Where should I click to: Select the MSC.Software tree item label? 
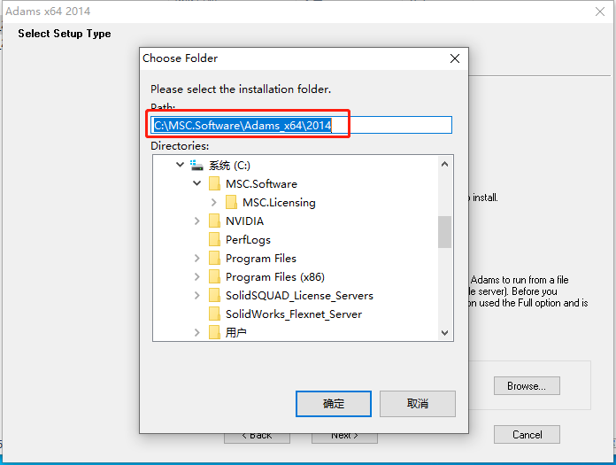pyautogui.click(x=261, y=183)
